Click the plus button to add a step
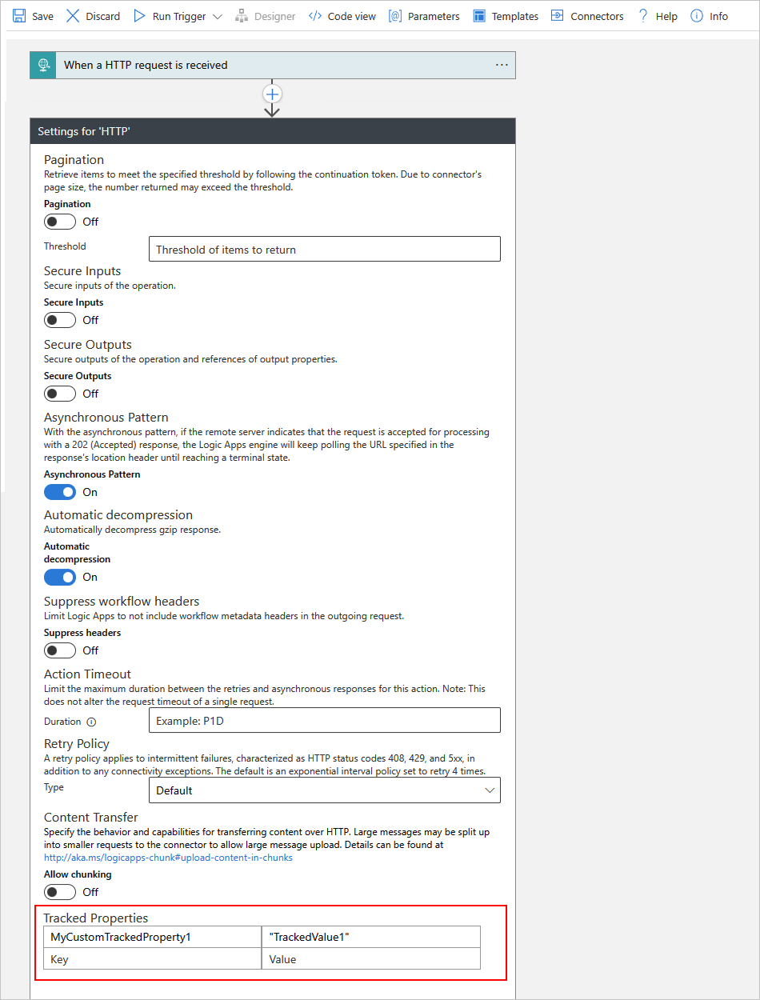The image size is (760, 1000). pyautogui.click(x=272, y=94)
